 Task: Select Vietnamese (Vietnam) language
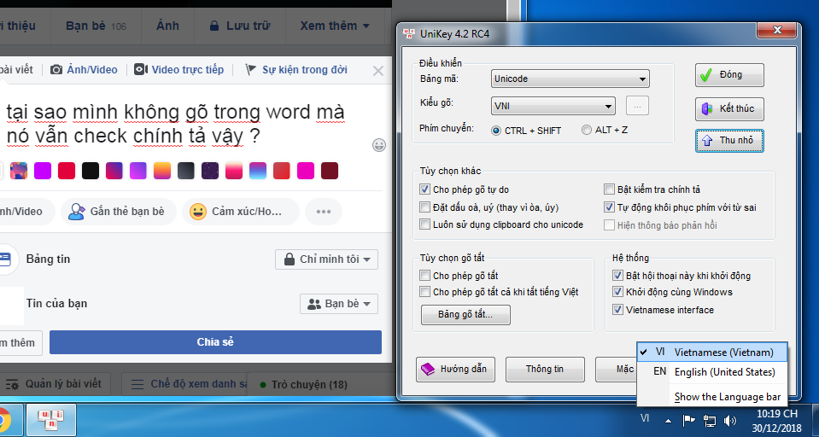coord(712,352)
